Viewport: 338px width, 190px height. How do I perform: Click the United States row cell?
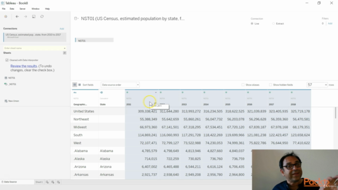[83, 111]
